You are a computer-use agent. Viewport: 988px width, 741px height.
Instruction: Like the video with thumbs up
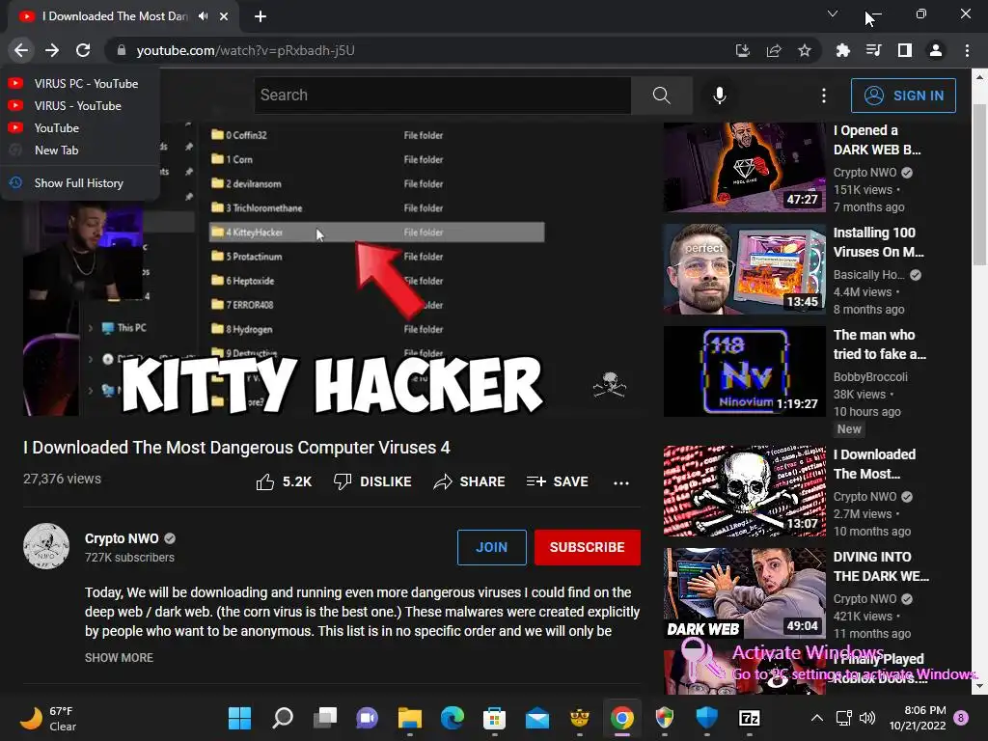click(284, 482)
